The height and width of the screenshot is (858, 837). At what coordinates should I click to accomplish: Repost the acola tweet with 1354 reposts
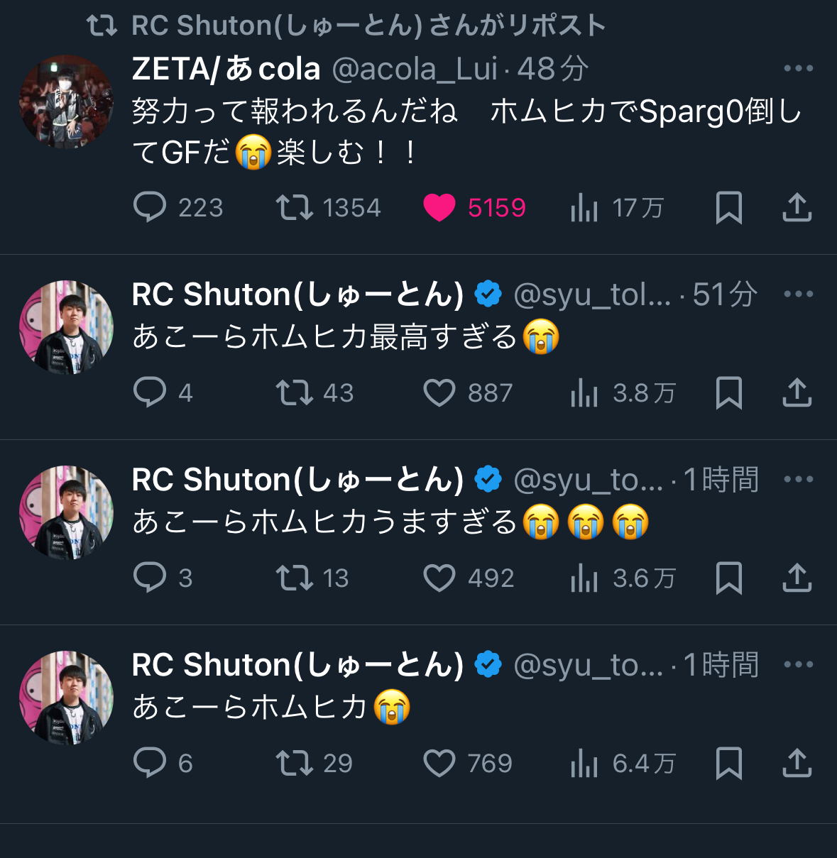[x=295, y=208]
